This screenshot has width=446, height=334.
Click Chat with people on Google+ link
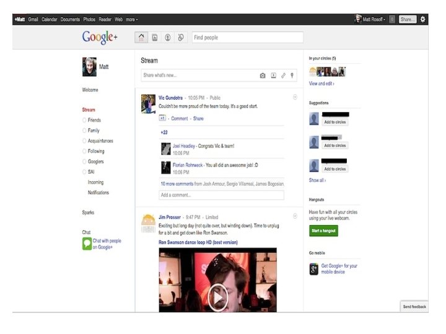pos(107,244)
